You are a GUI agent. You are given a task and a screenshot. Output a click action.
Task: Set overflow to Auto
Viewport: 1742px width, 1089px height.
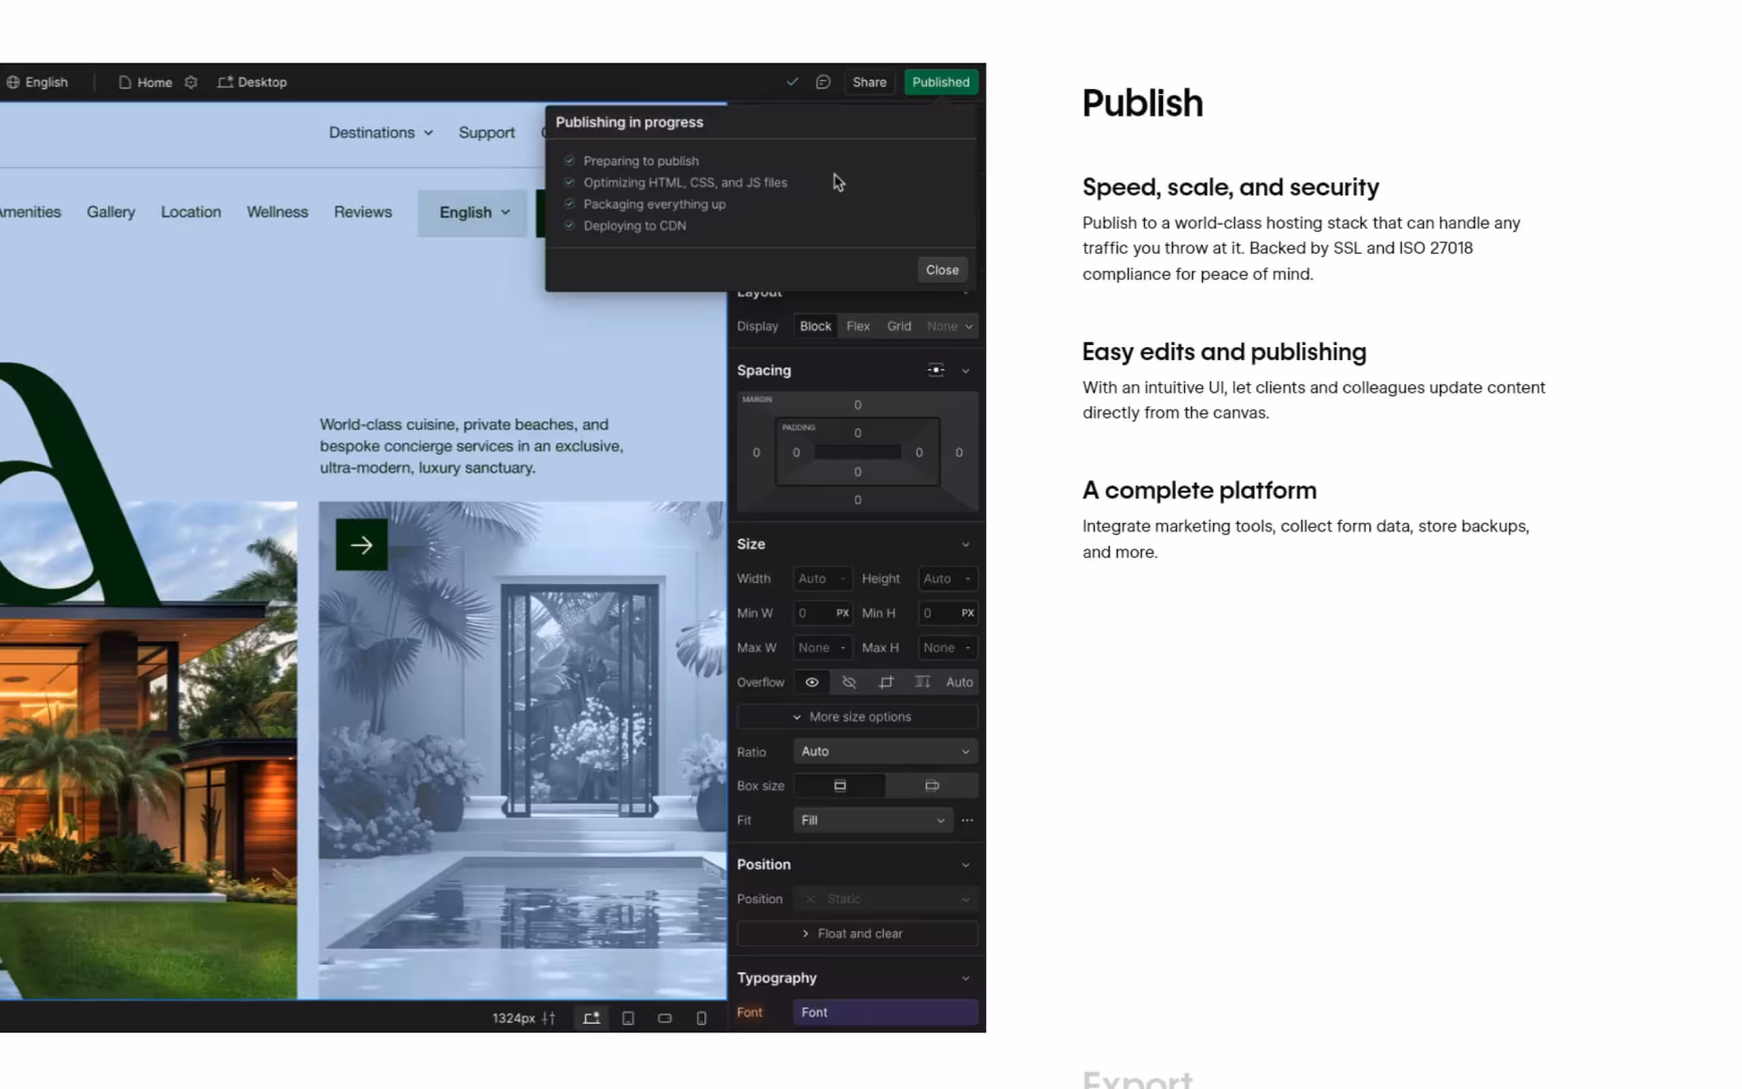pos(959,682)
